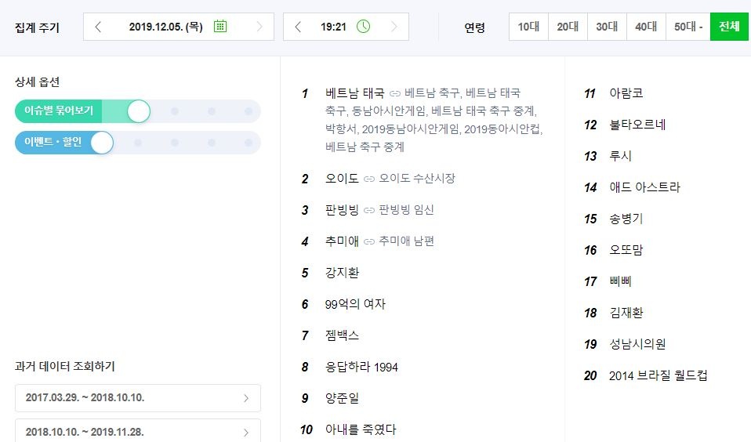Expand the 2018.10.10. ~ 2019.11.28. past data
This screenshot has height=442, width=751.
(x=138, y=432)
